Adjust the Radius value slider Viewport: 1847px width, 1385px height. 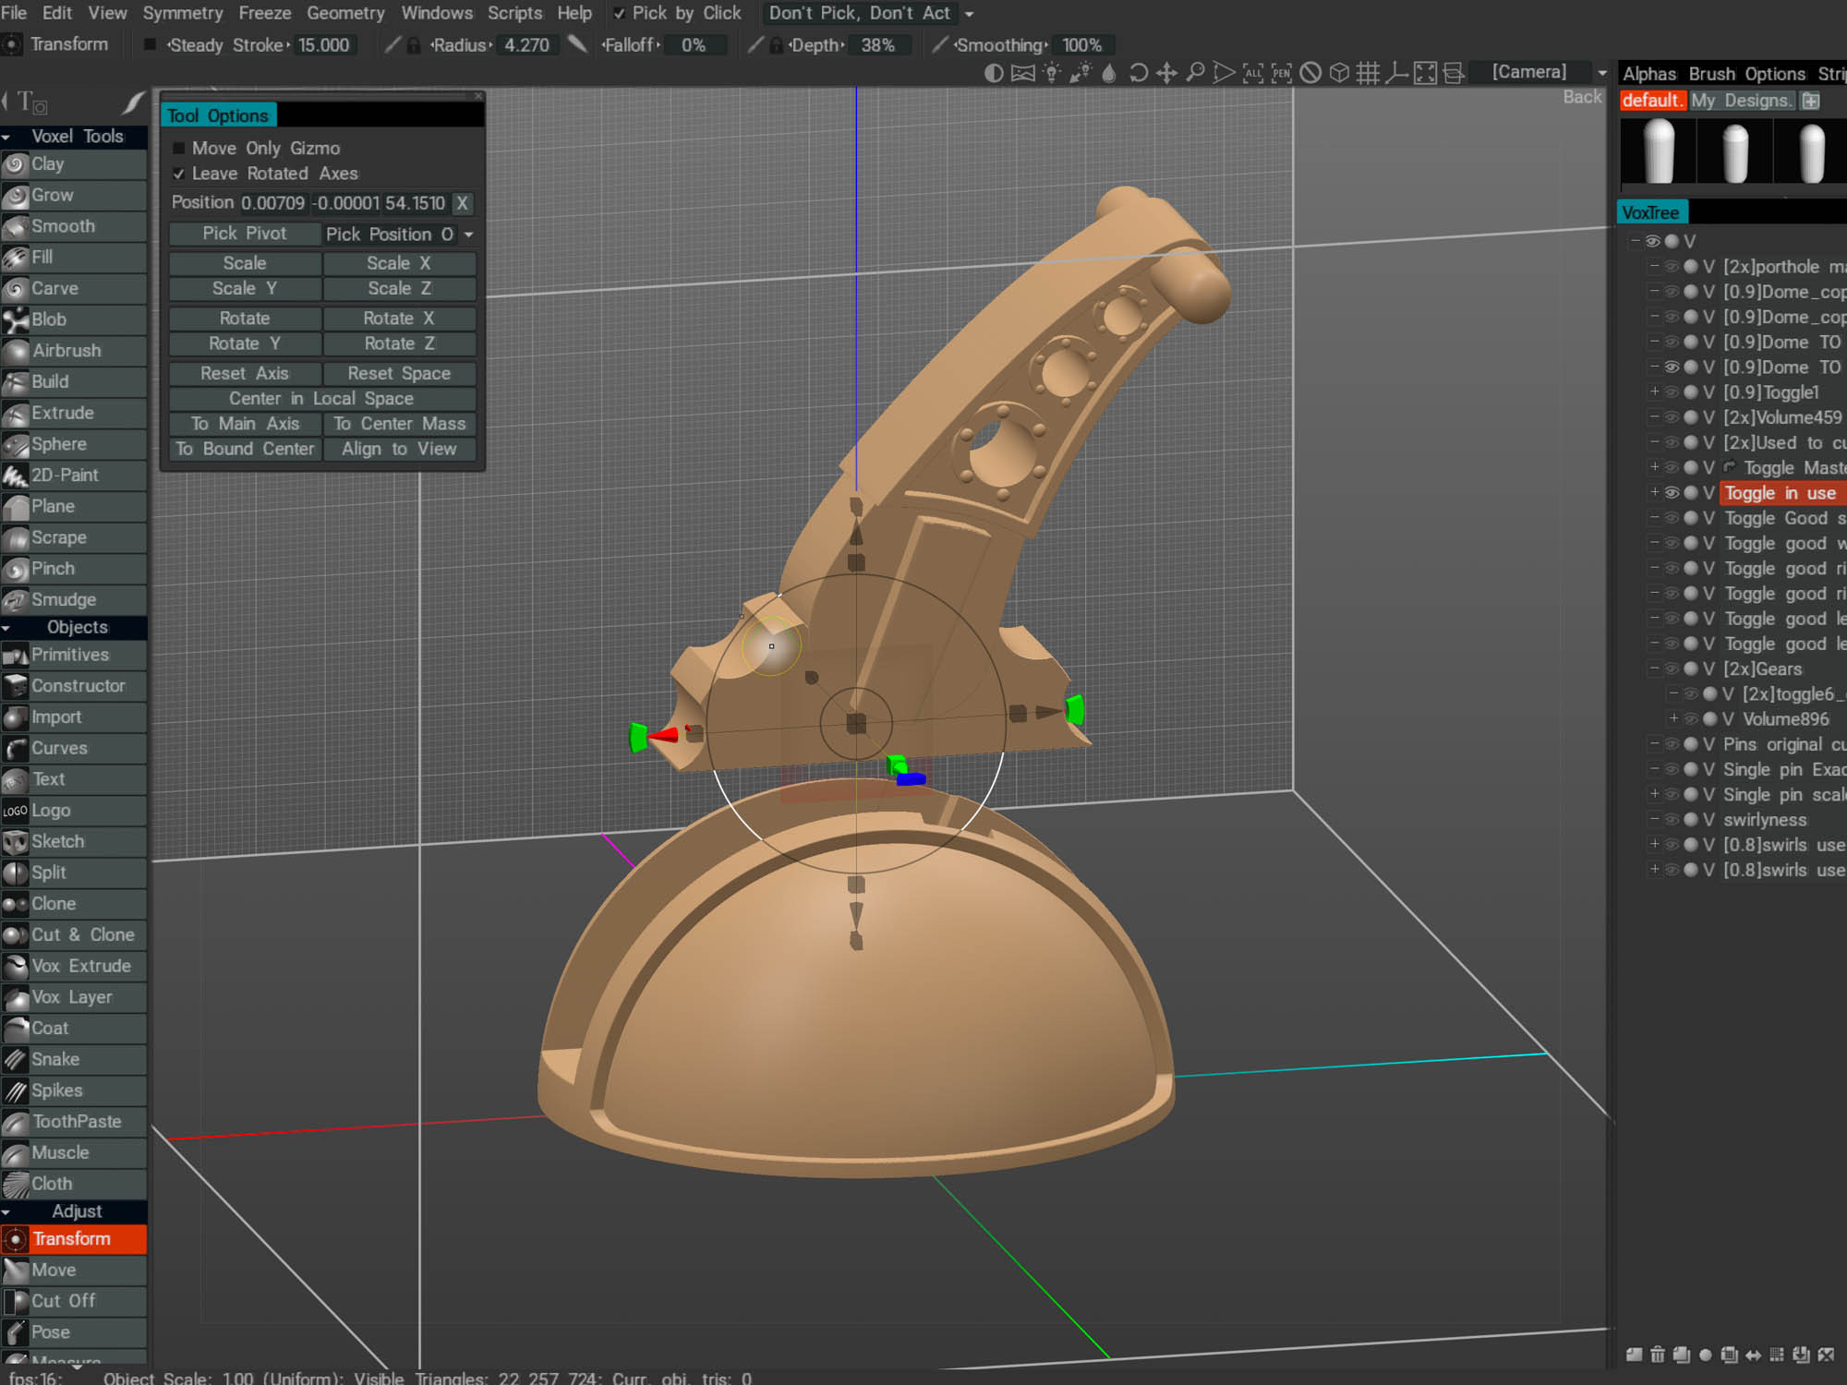click(526, 45)
